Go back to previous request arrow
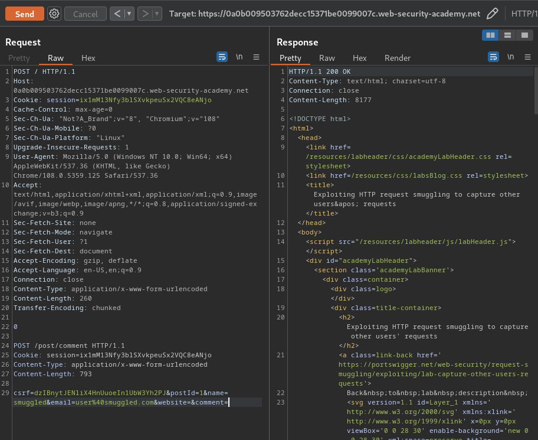This screenshot has height=440, width=538. 117,14
